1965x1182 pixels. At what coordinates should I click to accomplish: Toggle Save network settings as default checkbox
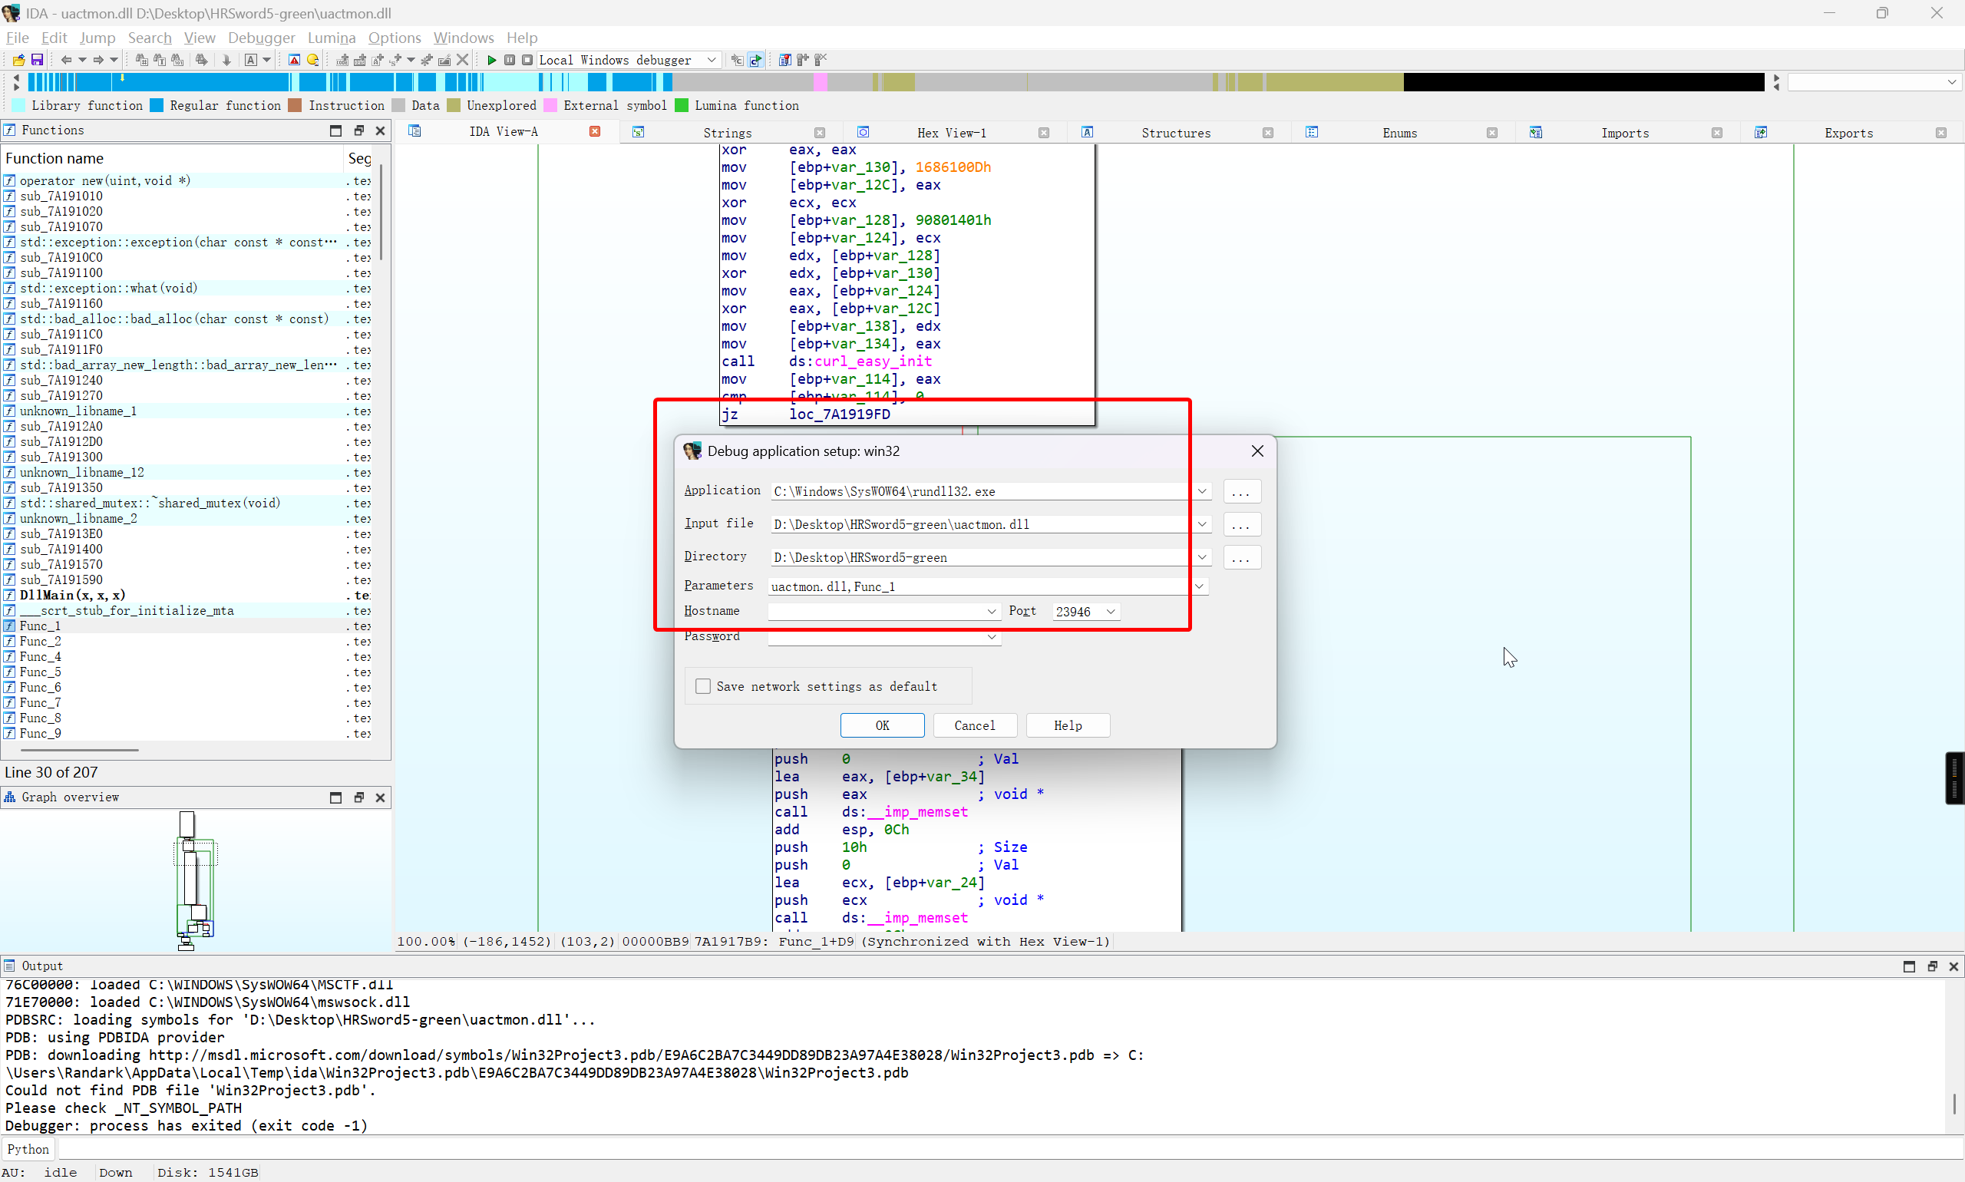pyautogui.click(x=702, y=685)
